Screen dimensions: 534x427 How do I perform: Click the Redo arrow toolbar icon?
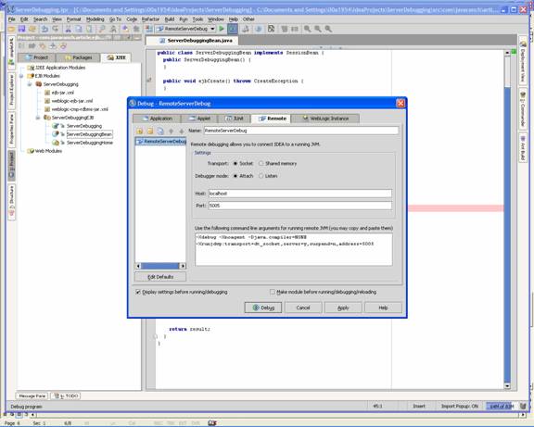tap(56, 29)
